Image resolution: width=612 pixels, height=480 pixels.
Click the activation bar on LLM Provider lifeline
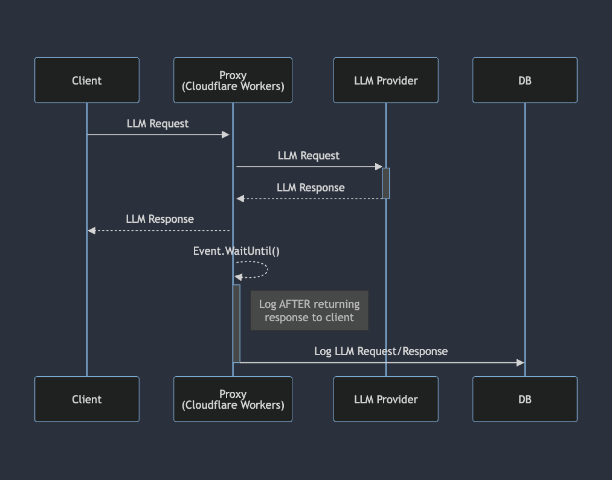tap(386, 183)
